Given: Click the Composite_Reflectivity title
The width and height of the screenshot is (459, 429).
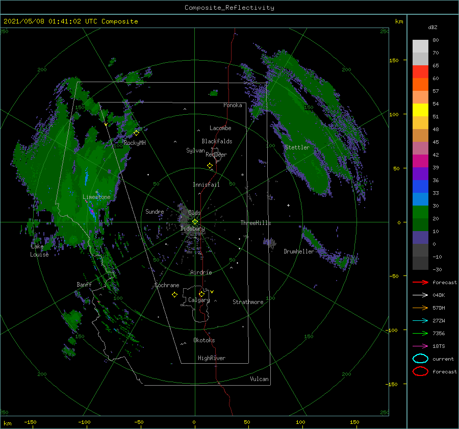Looking at the screenshot, I should pyautogui.click(x=229, y=8).
